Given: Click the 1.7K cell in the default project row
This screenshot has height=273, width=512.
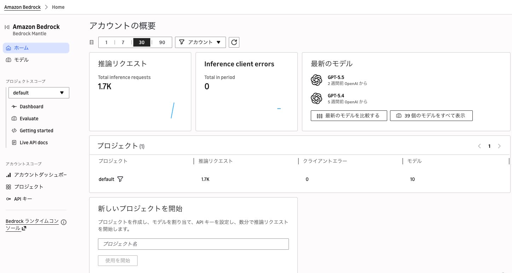Looking at the screenshot, I should coord(205,179).
